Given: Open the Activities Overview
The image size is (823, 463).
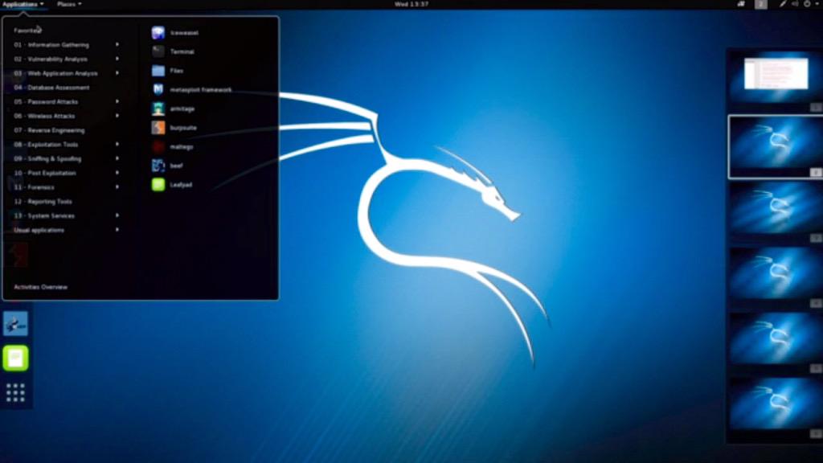Looking at the screenshot, I should [39, 286].
